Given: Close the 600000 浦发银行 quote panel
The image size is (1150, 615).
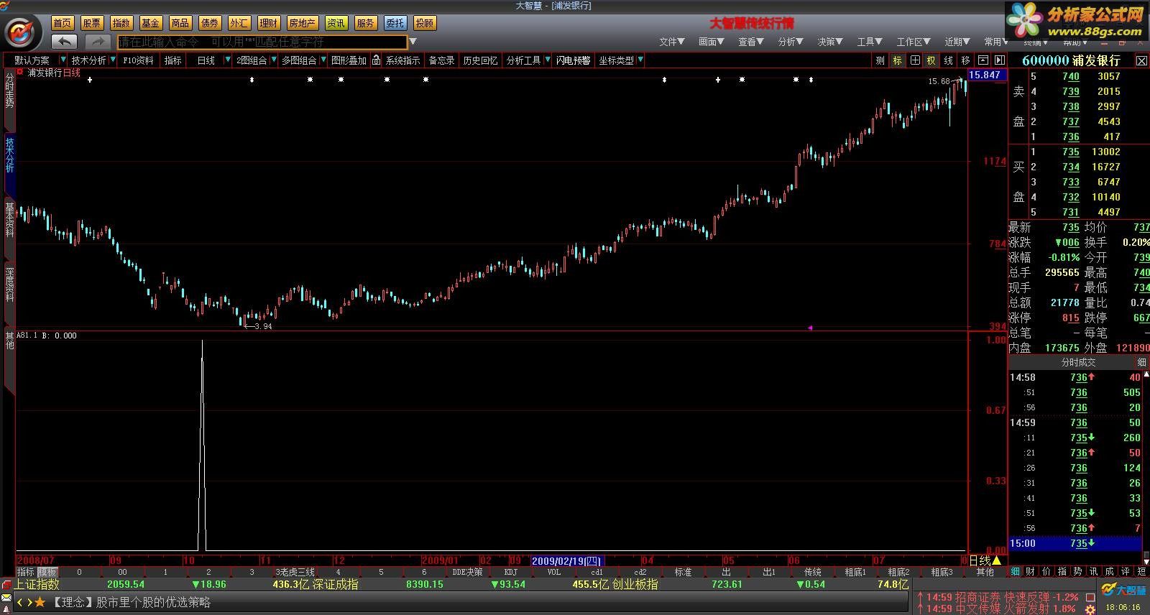Looking at the screenshot, I should point(1141,61).
